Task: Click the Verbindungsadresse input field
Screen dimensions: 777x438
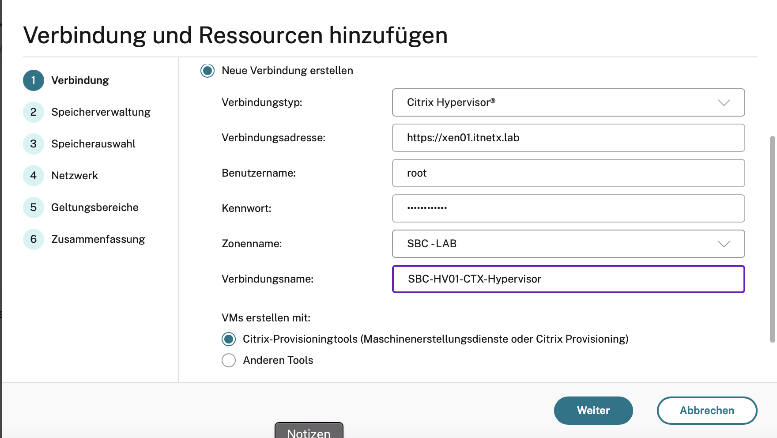Action: [x=568, y=138]
